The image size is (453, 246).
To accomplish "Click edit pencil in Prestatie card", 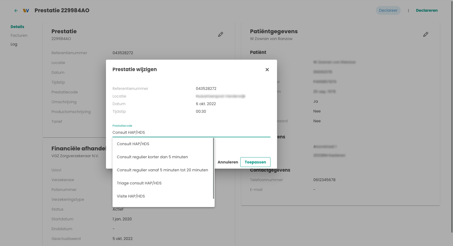I will [221, 34].
